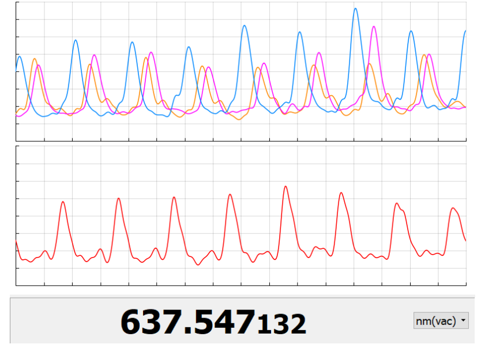Image resolution: width=481 pixels, height=348 pixels.
Task: Click the rightmost blue peak in the upper plot
Action: (464, 32)
